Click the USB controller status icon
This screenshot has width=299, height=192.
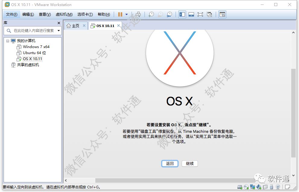coord(271,187)
